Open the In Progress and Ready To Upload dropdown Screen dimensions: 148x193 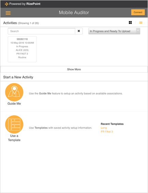pyautogui.click(x=114, y=31)
